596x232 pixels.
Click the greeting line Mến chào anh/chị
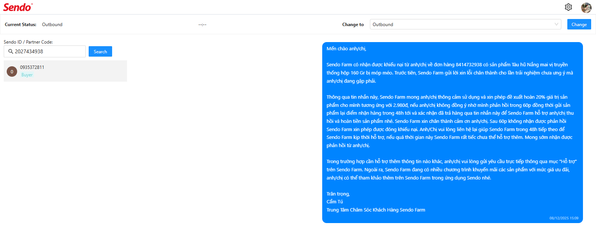[346, 49]
